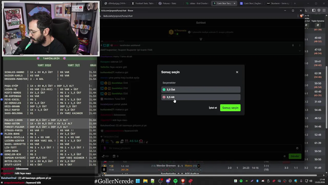Click the Werder Bremen team name

(166, 166)
